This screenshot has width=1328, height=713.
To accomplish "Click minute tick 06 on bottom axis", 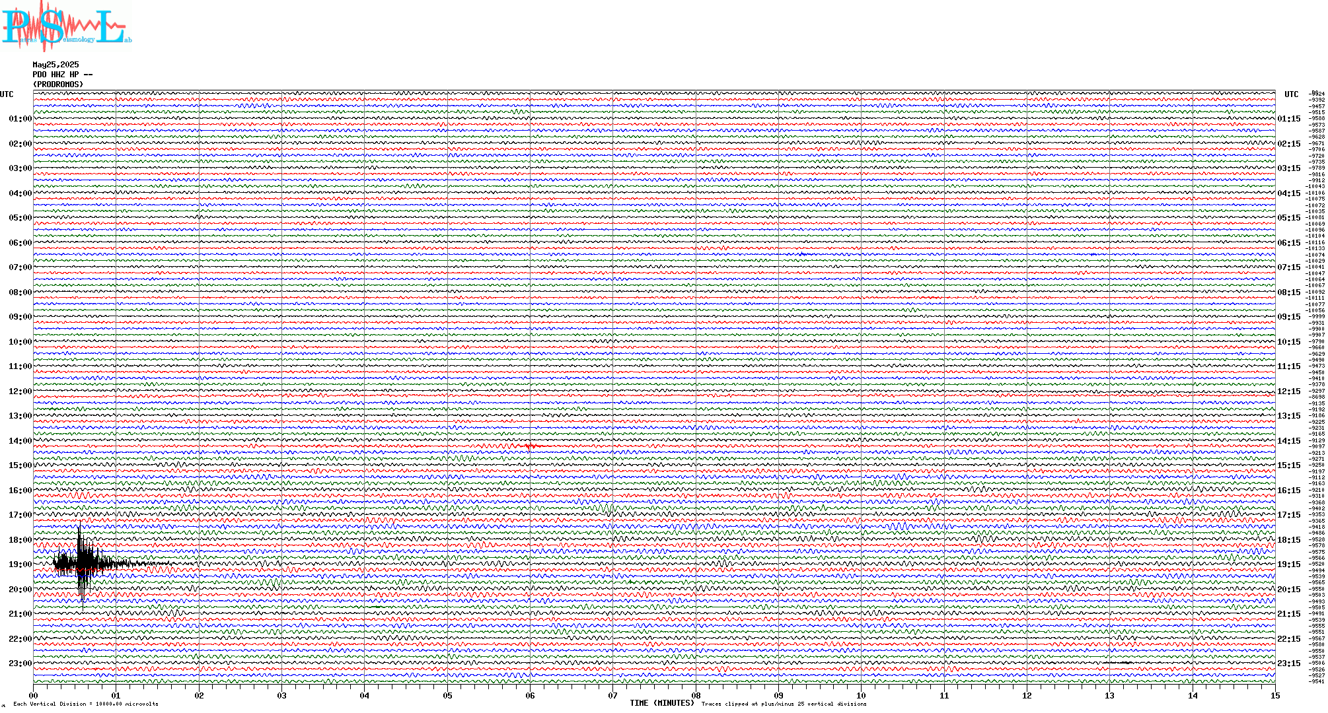I will click(x=530, y=695).
